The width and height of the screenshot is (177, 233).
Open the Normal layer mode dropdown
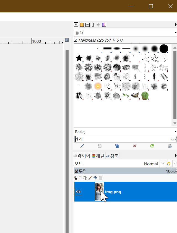point(163,164)
